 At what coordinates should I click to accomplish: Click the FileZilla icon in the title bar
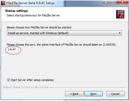tap(3, 3)
